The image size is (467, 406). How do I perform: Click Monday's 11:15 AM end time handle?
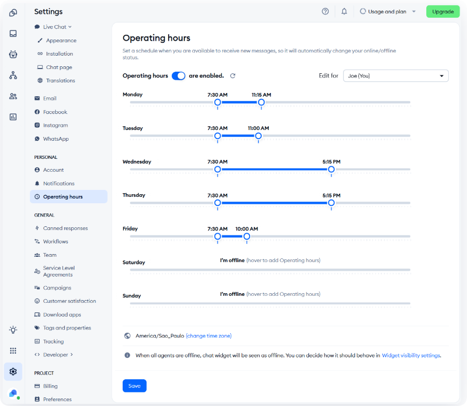261,102
